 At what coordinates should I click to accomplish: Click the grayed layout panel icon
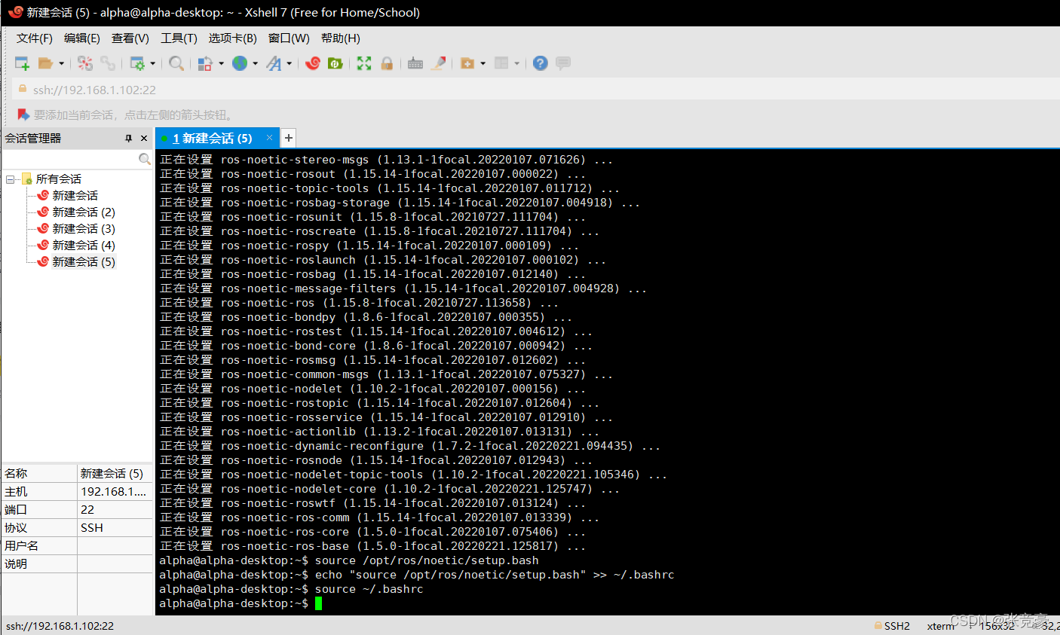[501, 63]
